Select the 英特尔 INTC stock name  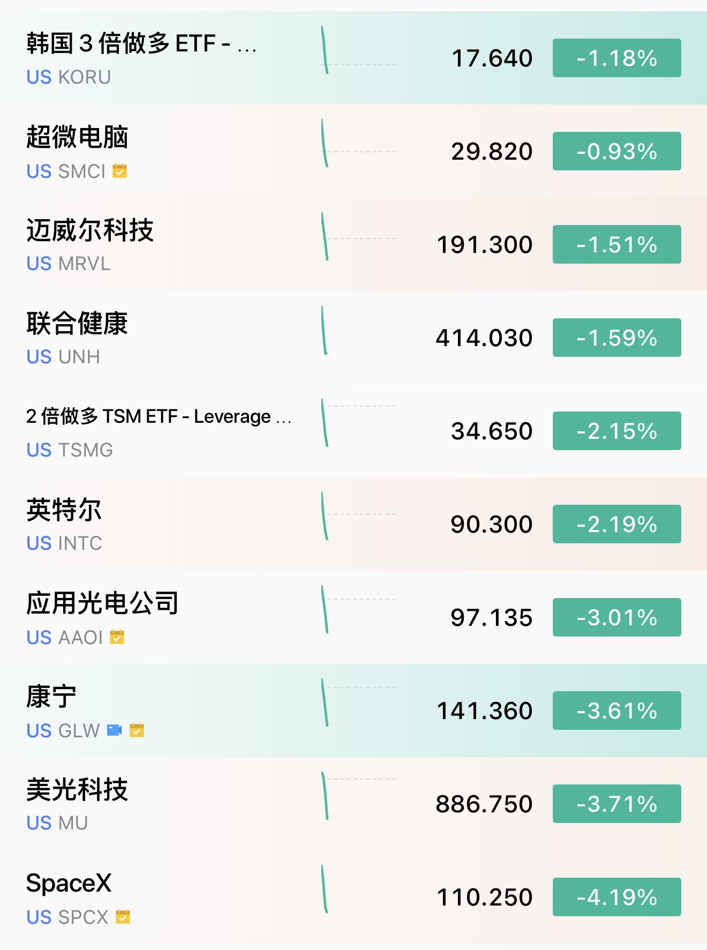tap(64, 510)
